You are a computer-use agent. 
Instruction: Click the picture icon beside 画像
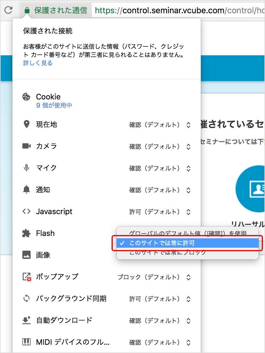(26, 255)
